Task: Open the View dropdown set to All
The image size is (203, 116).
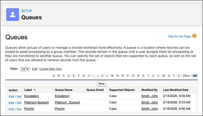Action: 25,69
